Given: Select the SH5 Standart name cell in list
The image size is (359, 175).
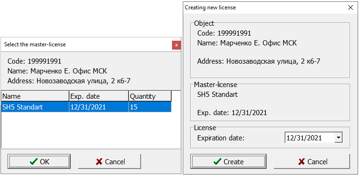Looking at the screenshot, I should pyautogui.click(x=35, y=107).
